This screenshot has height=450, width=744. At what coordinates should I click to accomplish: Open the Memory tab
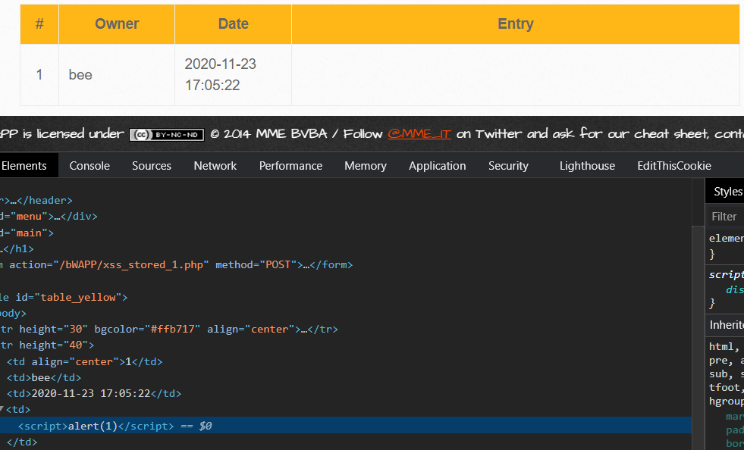tap(366, 165)
